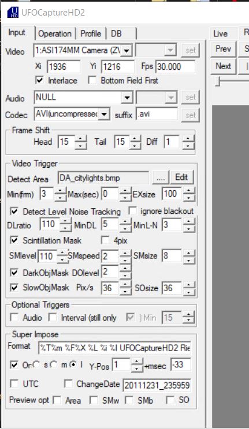Toggle the SlowObjMask checkbox
Image resolution: width=249 pixels, height=429 pixels.
[14, 287]
